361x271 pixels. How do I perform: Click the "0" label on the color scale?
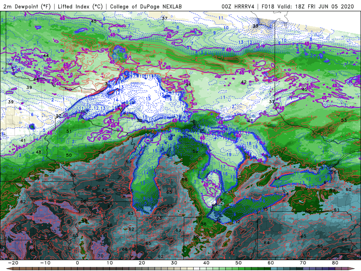[x=77, y=263]
